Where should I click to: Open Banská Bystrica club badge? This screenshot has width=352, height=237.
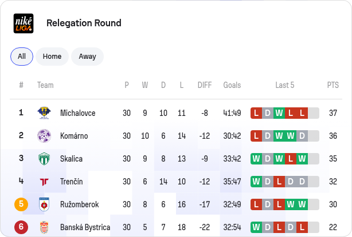tap(44, 227)
